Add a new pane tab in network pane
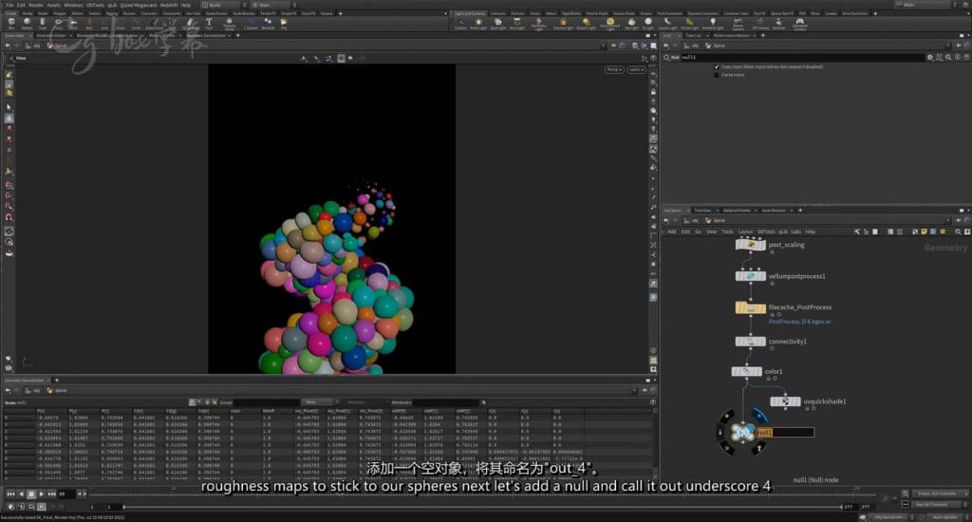Screen dimensions: 972x522 [800, 210]
